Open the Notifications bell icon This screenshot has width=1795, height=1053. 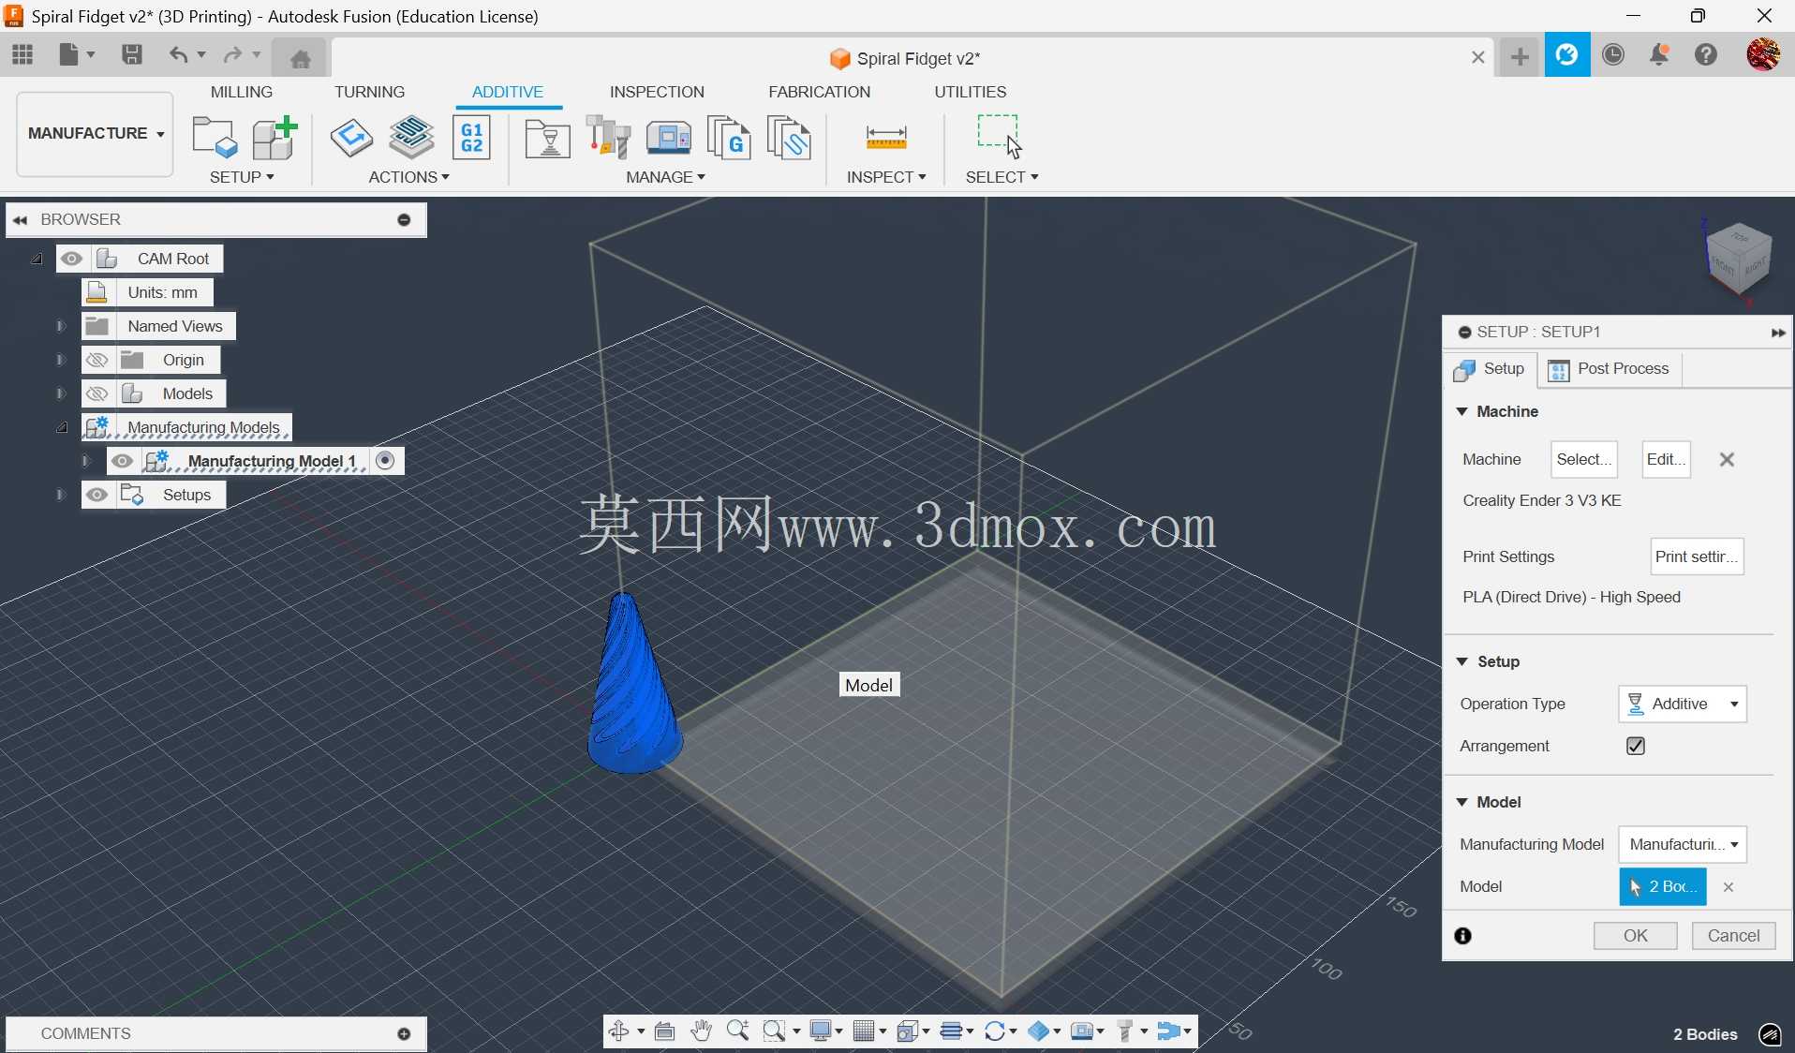tap(1659, 54)
